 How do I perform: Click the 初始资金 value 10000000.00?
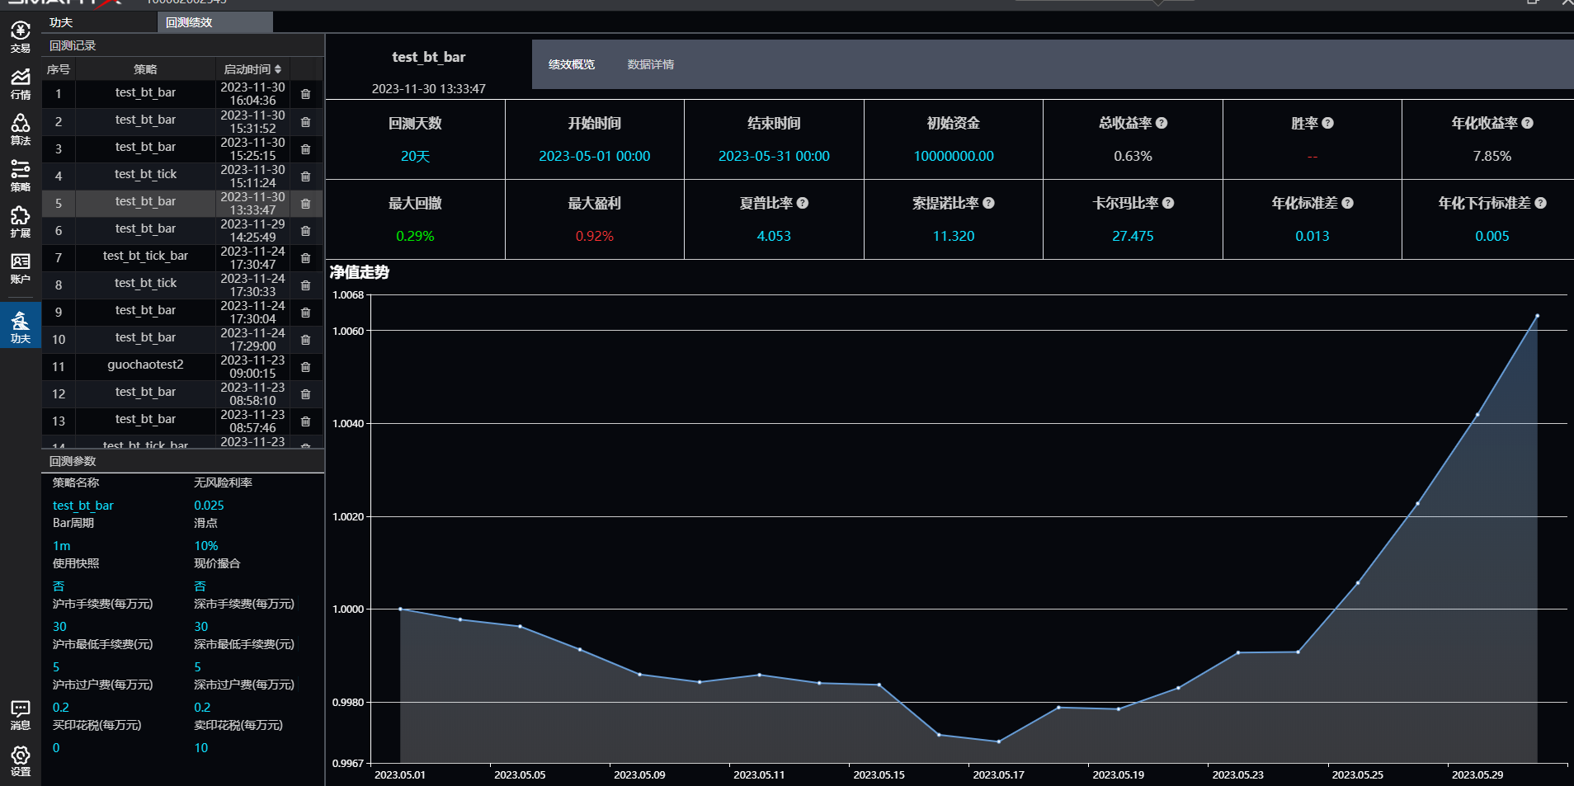(954, 156)
